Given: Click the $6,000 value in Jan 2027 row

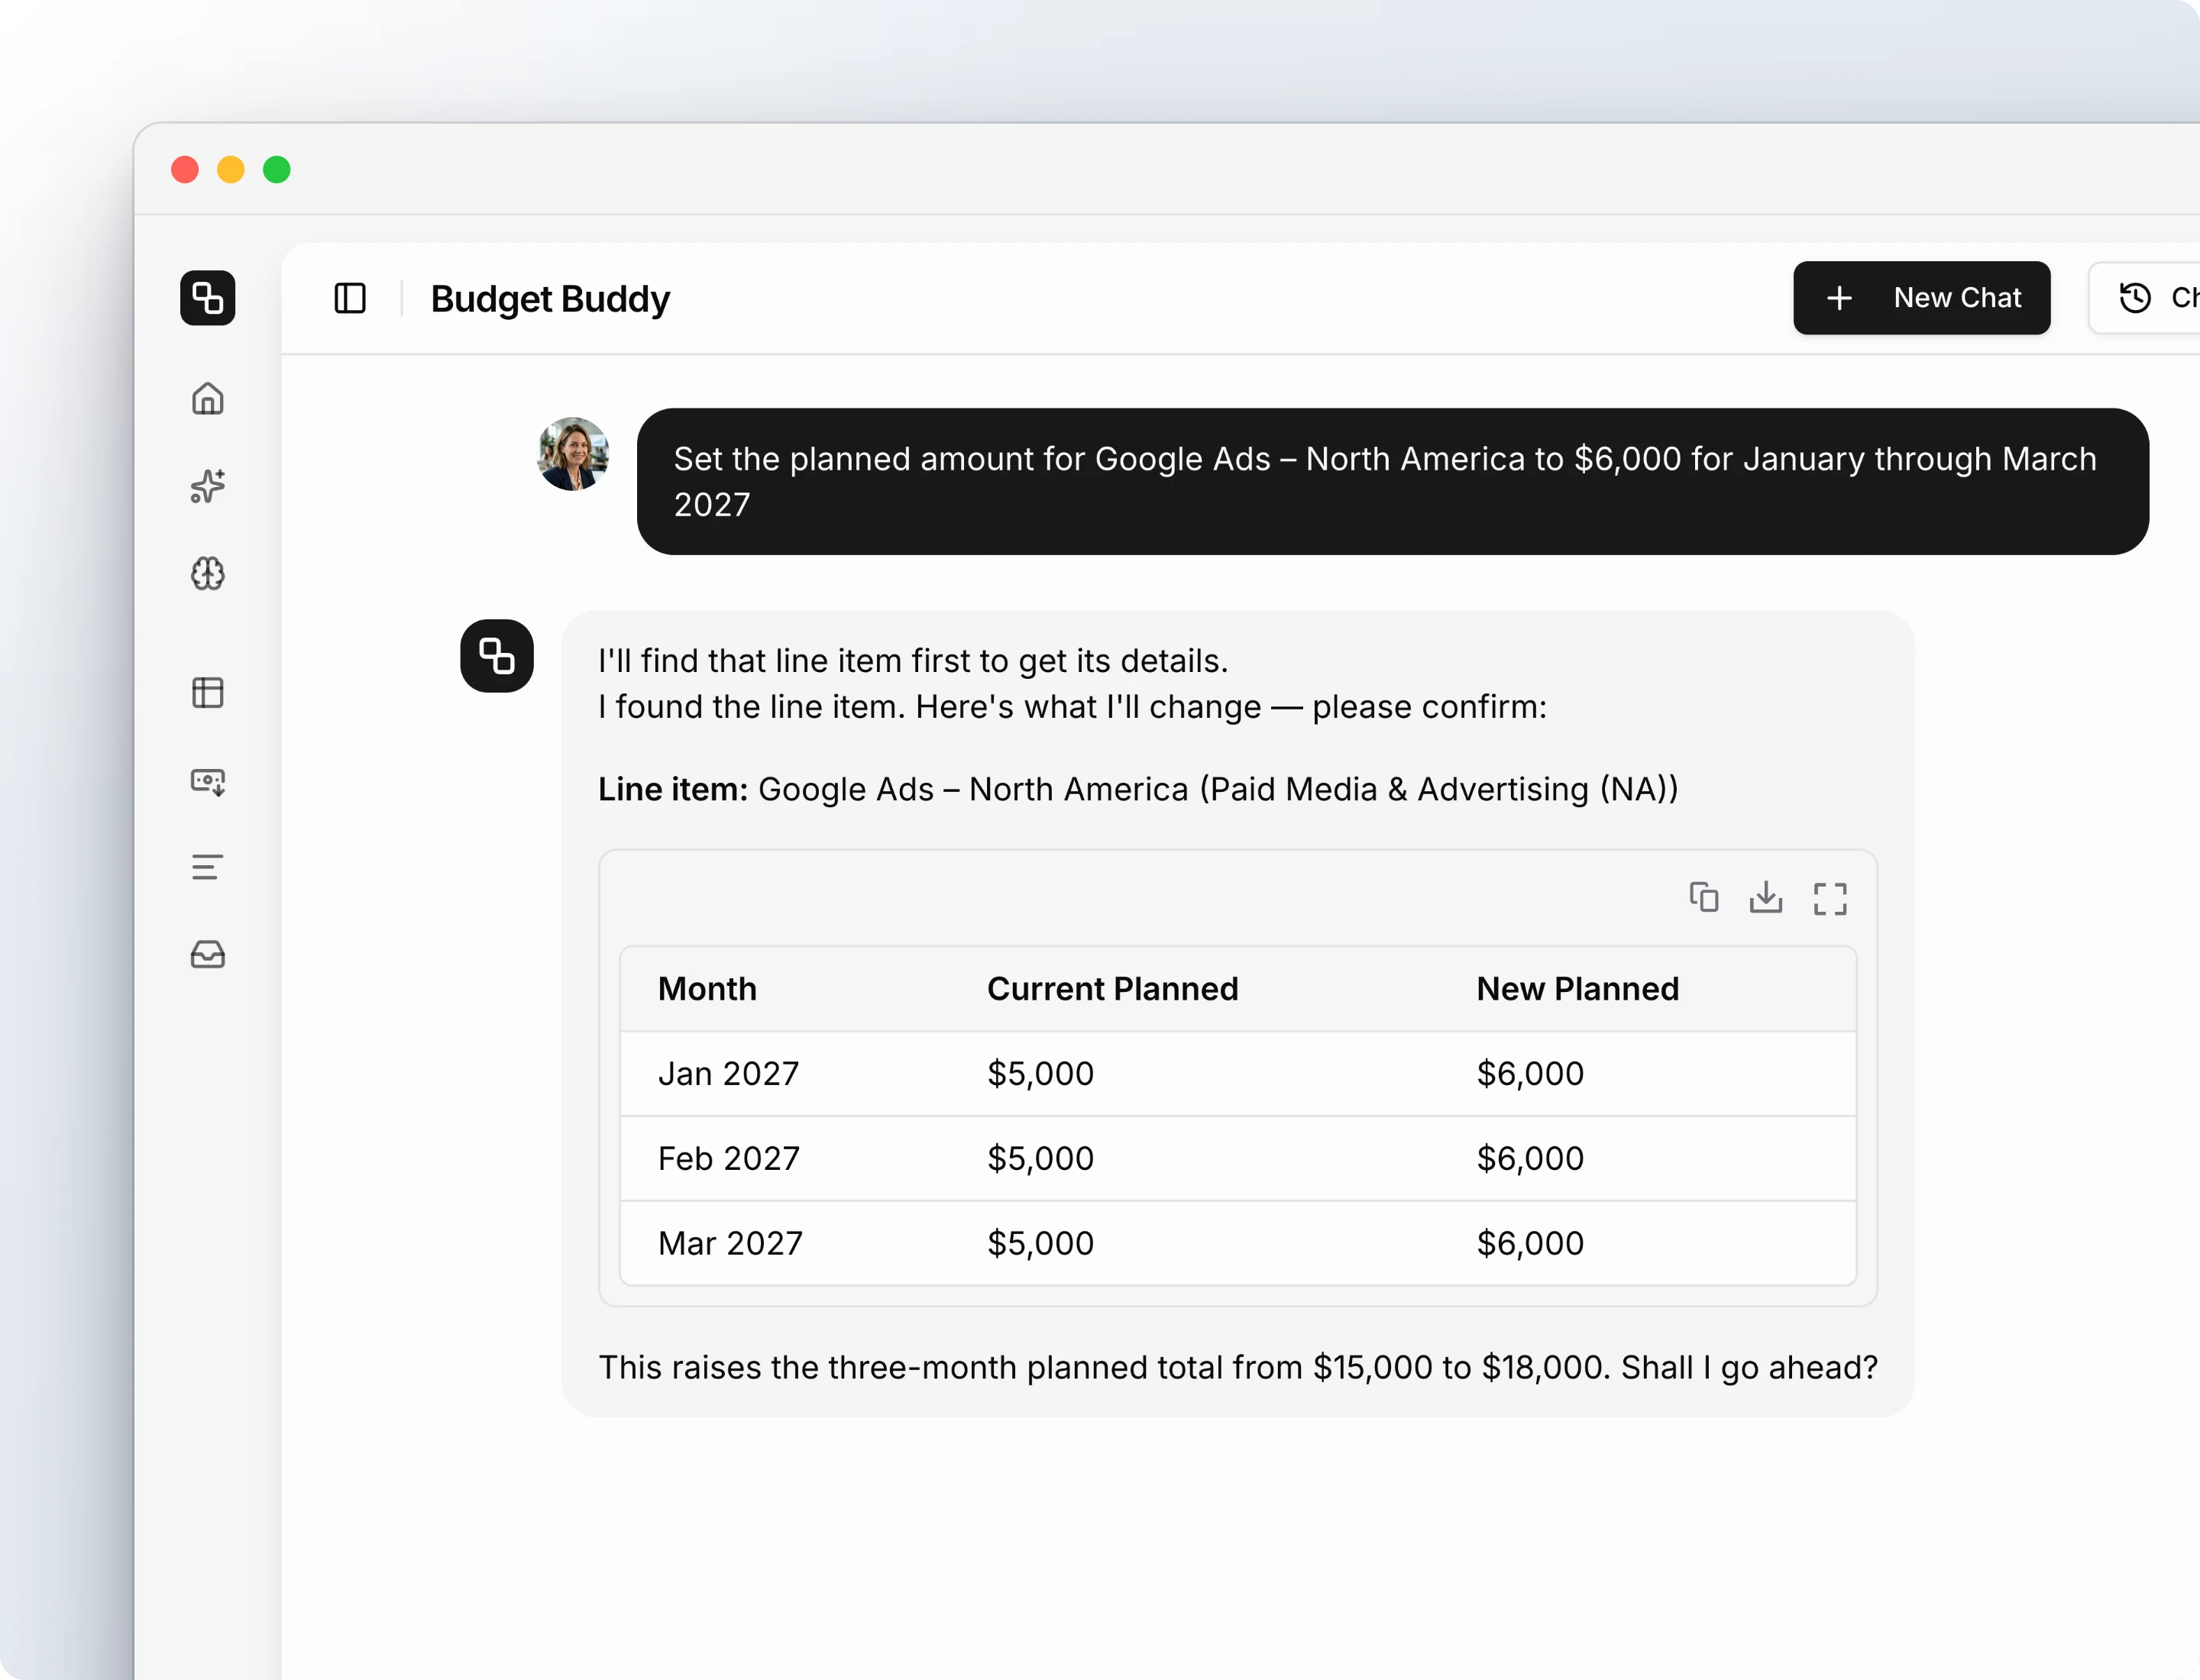Looking at the screenshot, I should [1530, 1073].
